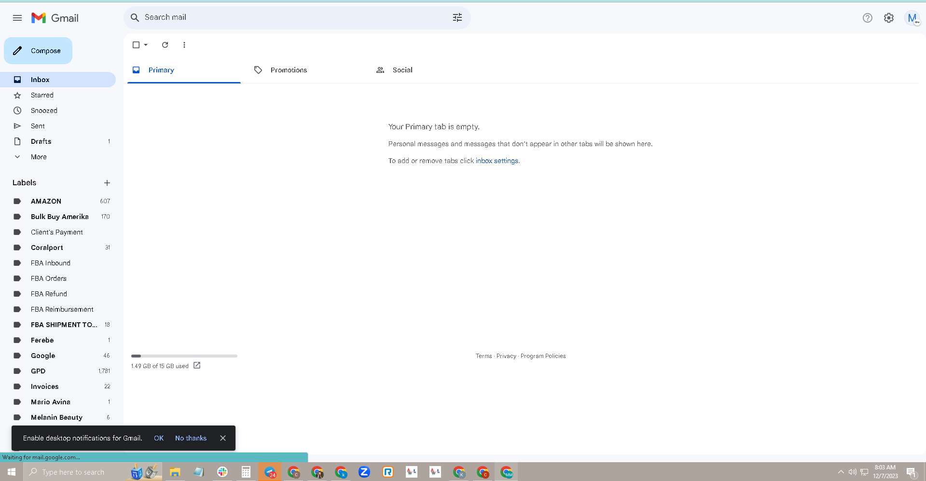Open the Slack taskbar icon
926x481 pixels.
coord(222,472)
